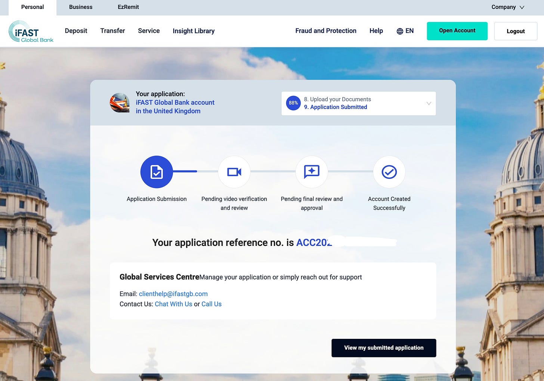Click the 'Application Submission' step label
Viewport: 544px width, 381px height.
click(157, 199)
